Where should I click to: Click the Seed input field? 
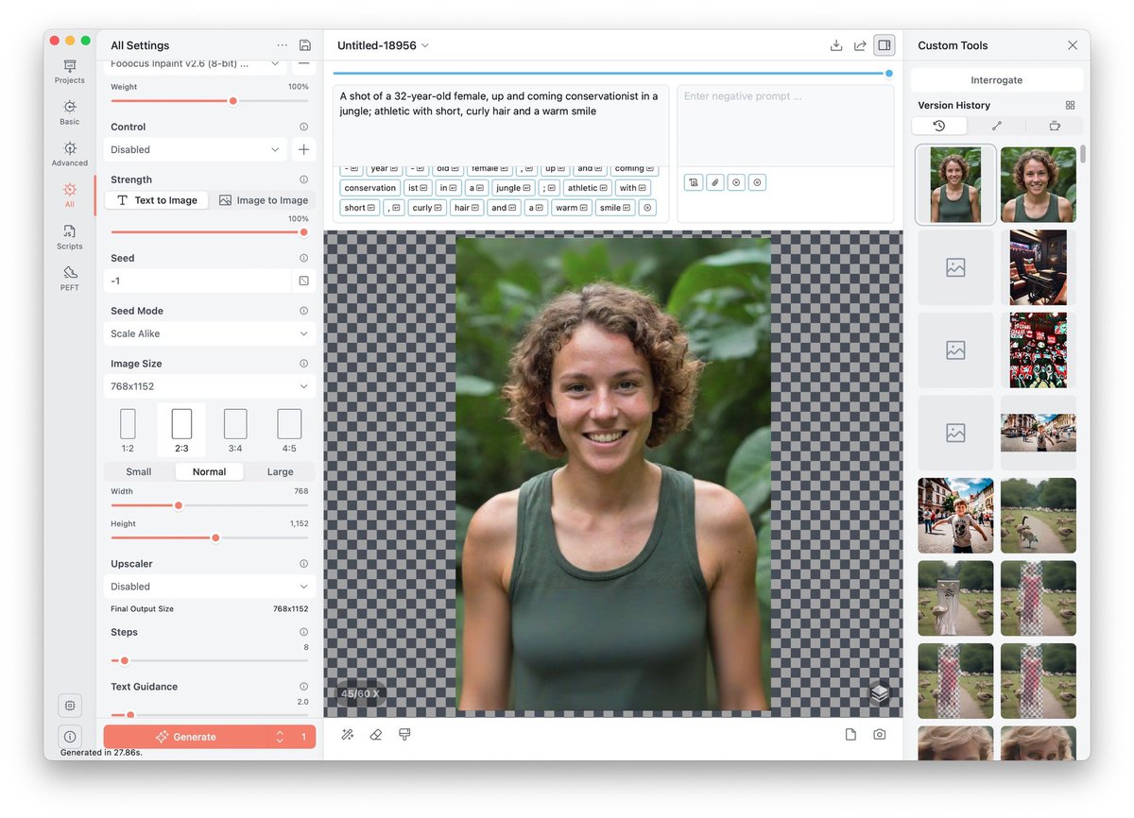pyautogui.click(x=198, y=281)
